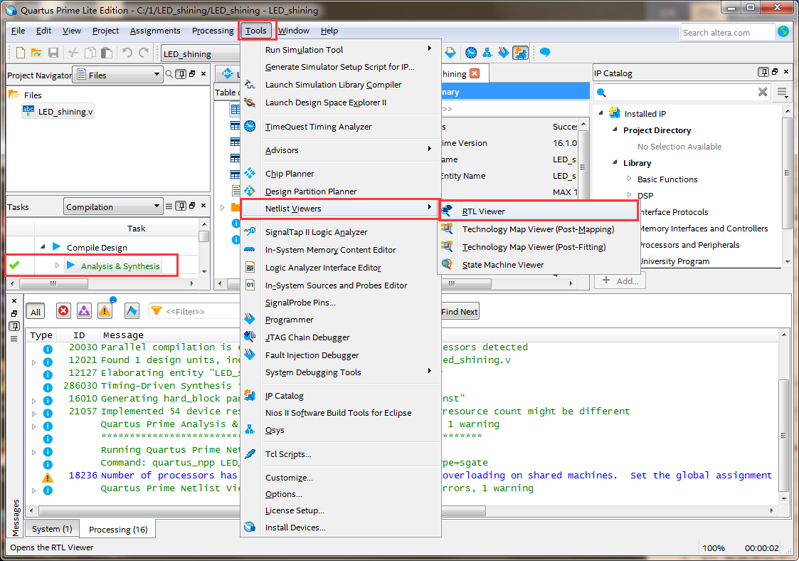Viewport: 799px width, 561px height.
Task: Open Technology Map Viewer (Post-Mapping)
Action: click(x=539, y=229)
